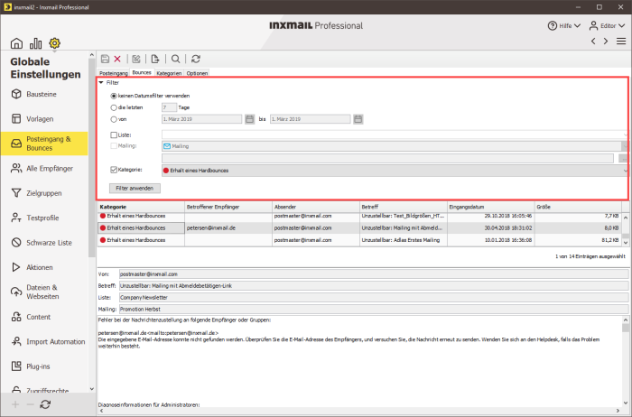Select the global settings gear icon
Viewport: 632px width, 417px height.
point(54,43)
